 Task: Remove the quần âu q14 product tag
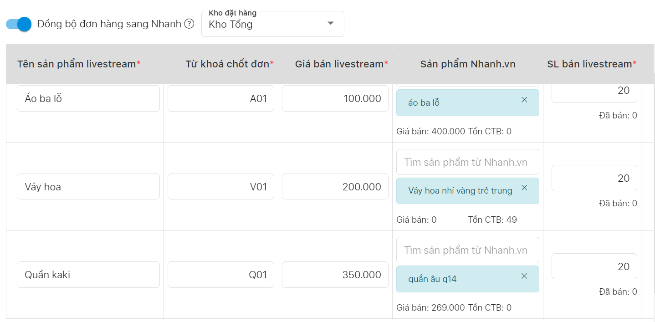[524, 276]
